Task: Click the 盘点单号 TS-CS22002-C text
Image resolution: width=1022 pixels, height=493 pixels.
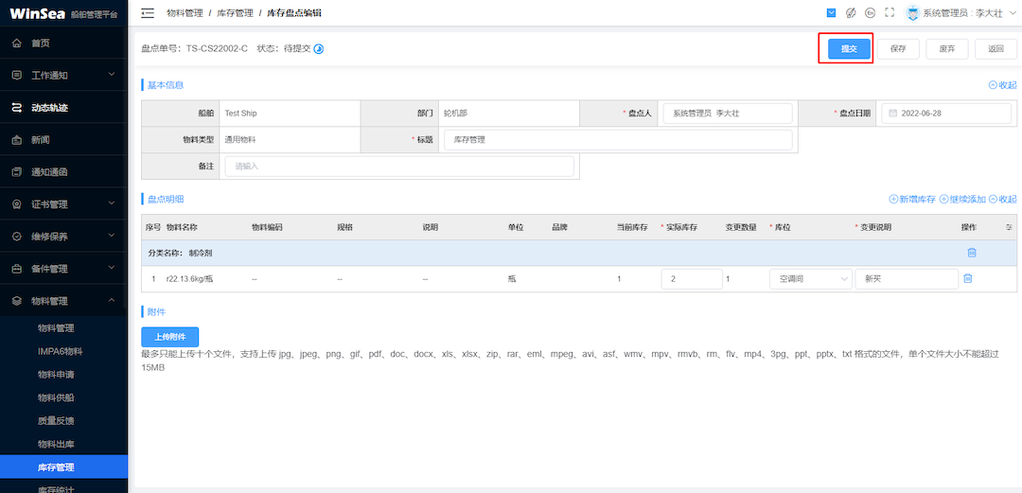Action: 194,49
